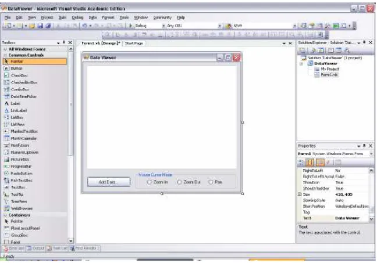Select the Pan radio button
The height and width of the screenshot is (263, 377).
pyautogui.click(x=215, y=182)
